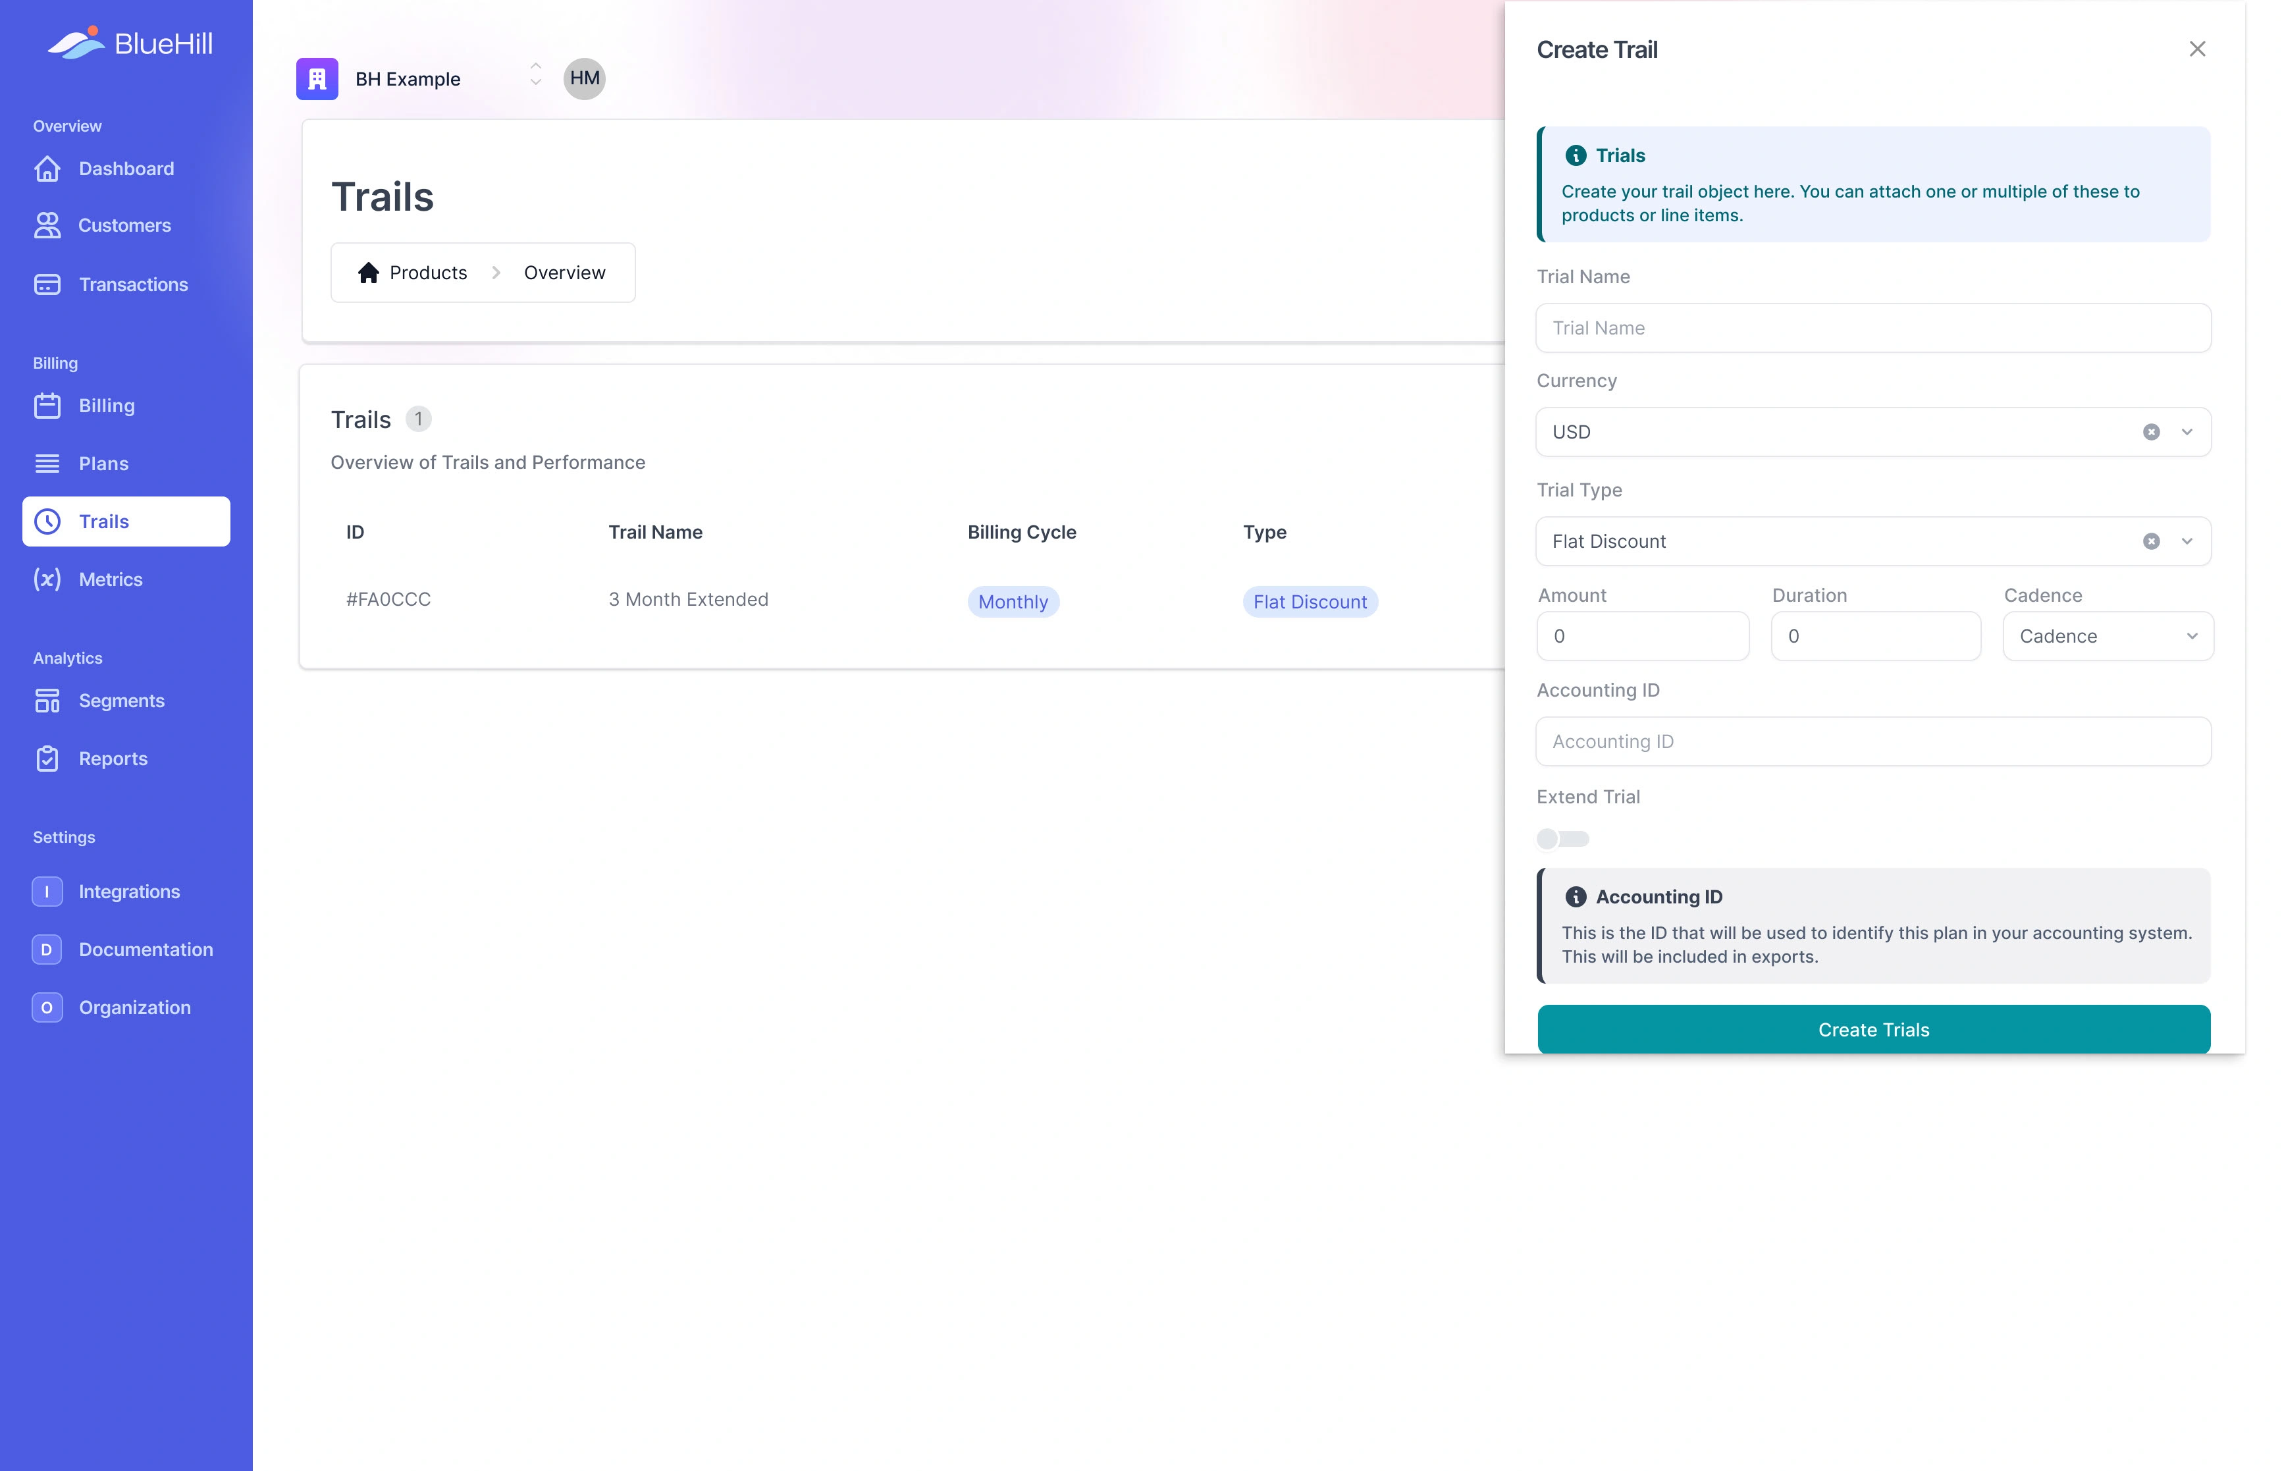Toggle the Extend Trial switch
The height and width of the screenshot is (1471, 2282).
click(x=1563, y=839)
